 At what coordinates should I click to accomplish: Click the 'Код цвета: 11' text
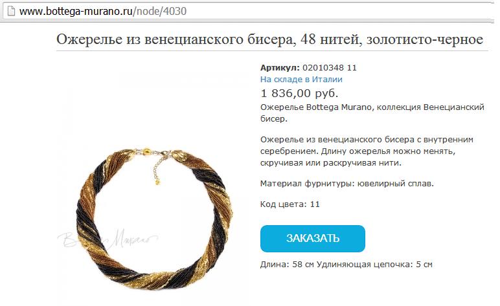pyautogui.click(x=290, y=204)
